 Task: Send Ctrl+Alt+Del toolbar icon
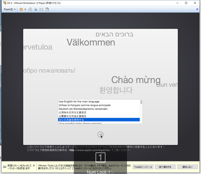point(30,9)
